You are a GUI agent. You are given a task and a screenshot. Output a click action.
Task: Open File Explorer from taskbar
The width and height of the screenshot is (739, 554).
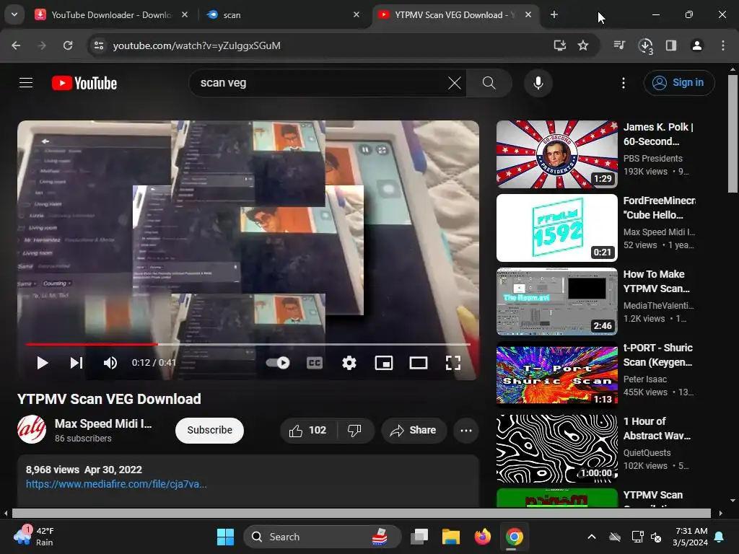point(450,537)
